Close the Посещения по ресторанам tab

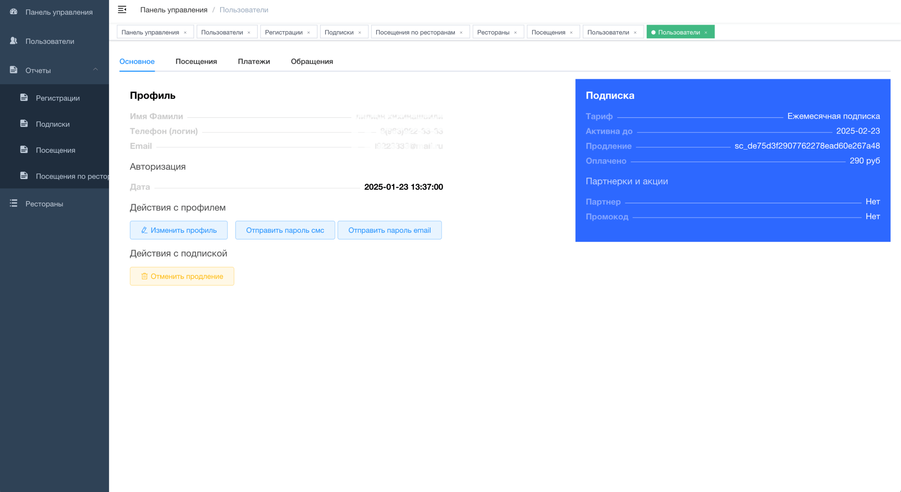click(461, 32)
